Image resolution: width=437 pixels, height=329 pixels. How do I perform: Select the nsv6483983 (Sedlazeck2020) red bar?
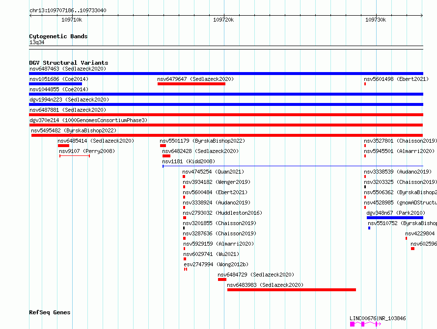[x=292, y=290]
